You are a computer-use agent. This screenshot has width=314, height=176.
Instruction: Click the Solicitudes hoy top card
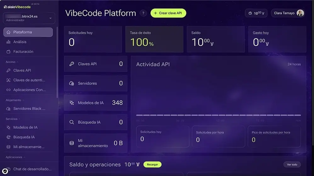tap(93, 39)
